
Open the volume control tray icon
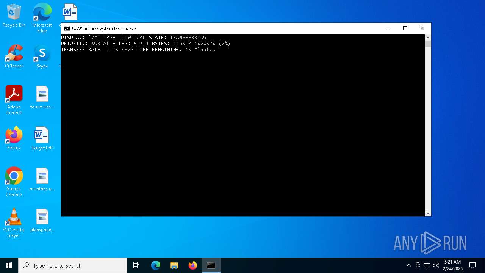point(436,265)
